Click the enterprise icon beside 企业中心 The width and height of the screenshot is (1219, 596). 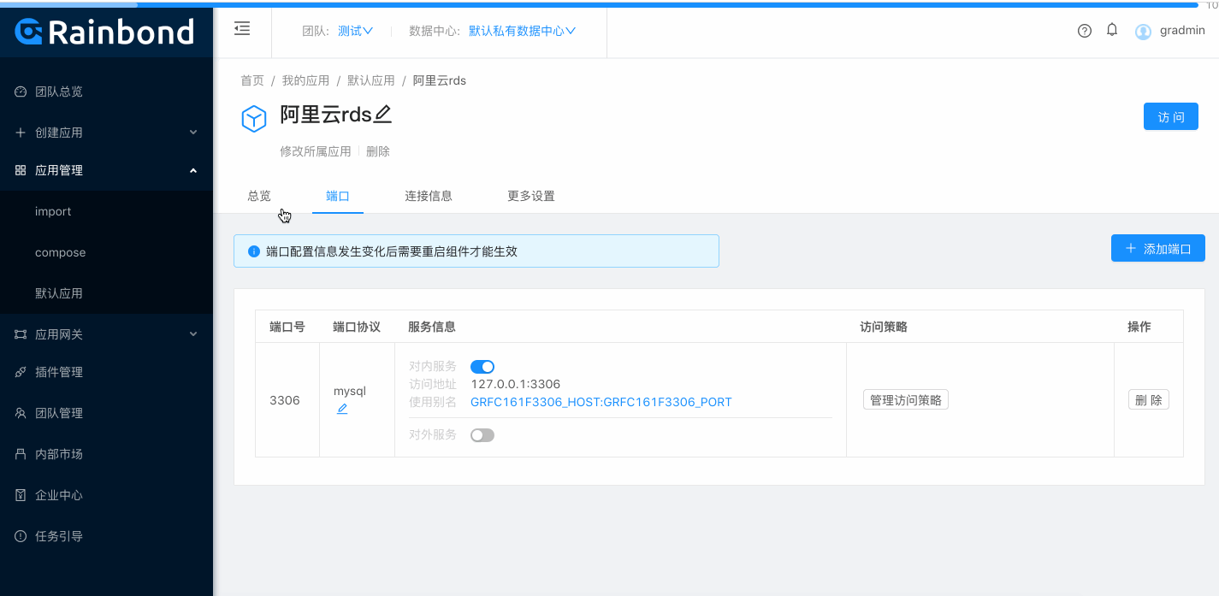point(21,495)
